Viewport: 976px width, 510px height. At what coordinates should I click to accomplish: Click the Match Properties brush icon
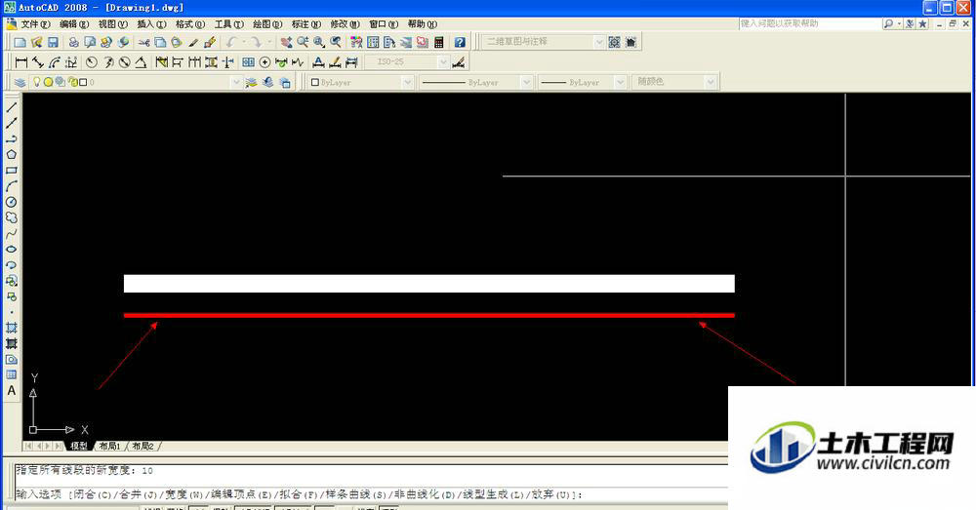[x=210, y=42]
